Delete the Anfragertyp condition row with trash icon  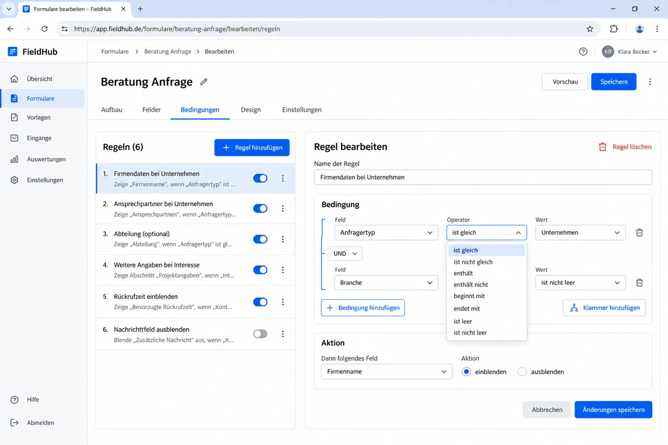pos(639,232)
